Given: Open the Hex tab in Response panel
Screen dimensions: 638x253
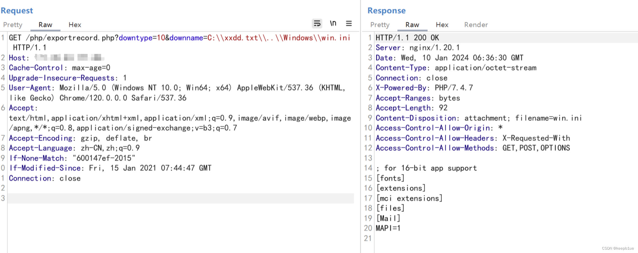Looking at the screenshot, I should (442, 25).
